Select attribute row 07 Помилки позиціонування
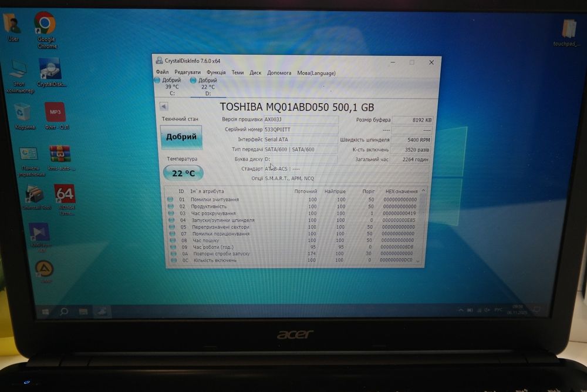 [x=293, y=233]
